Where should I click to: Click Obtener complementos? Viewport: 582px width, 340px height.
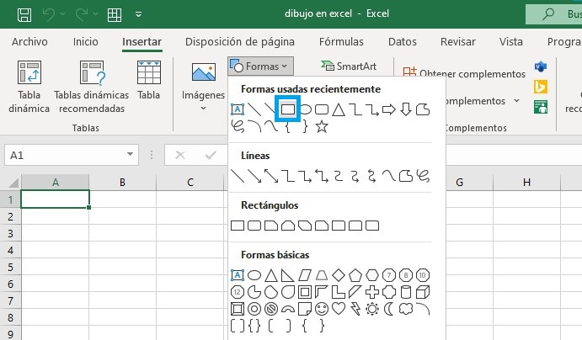pyautogui.click(x=464, y=74)
